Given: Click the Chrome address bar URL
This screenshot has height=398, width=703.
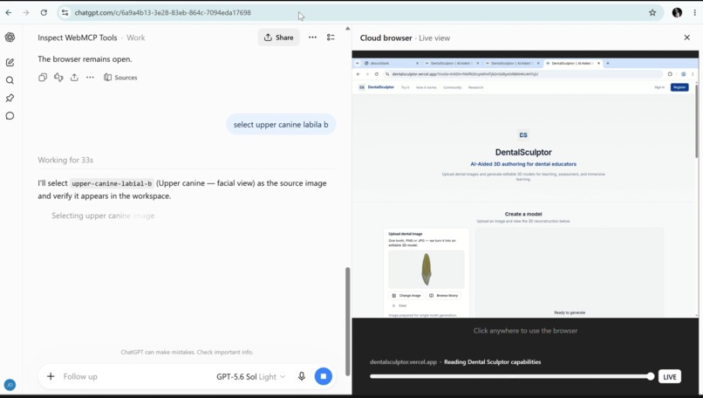Looking at the screenshot, I should [162, 12].
